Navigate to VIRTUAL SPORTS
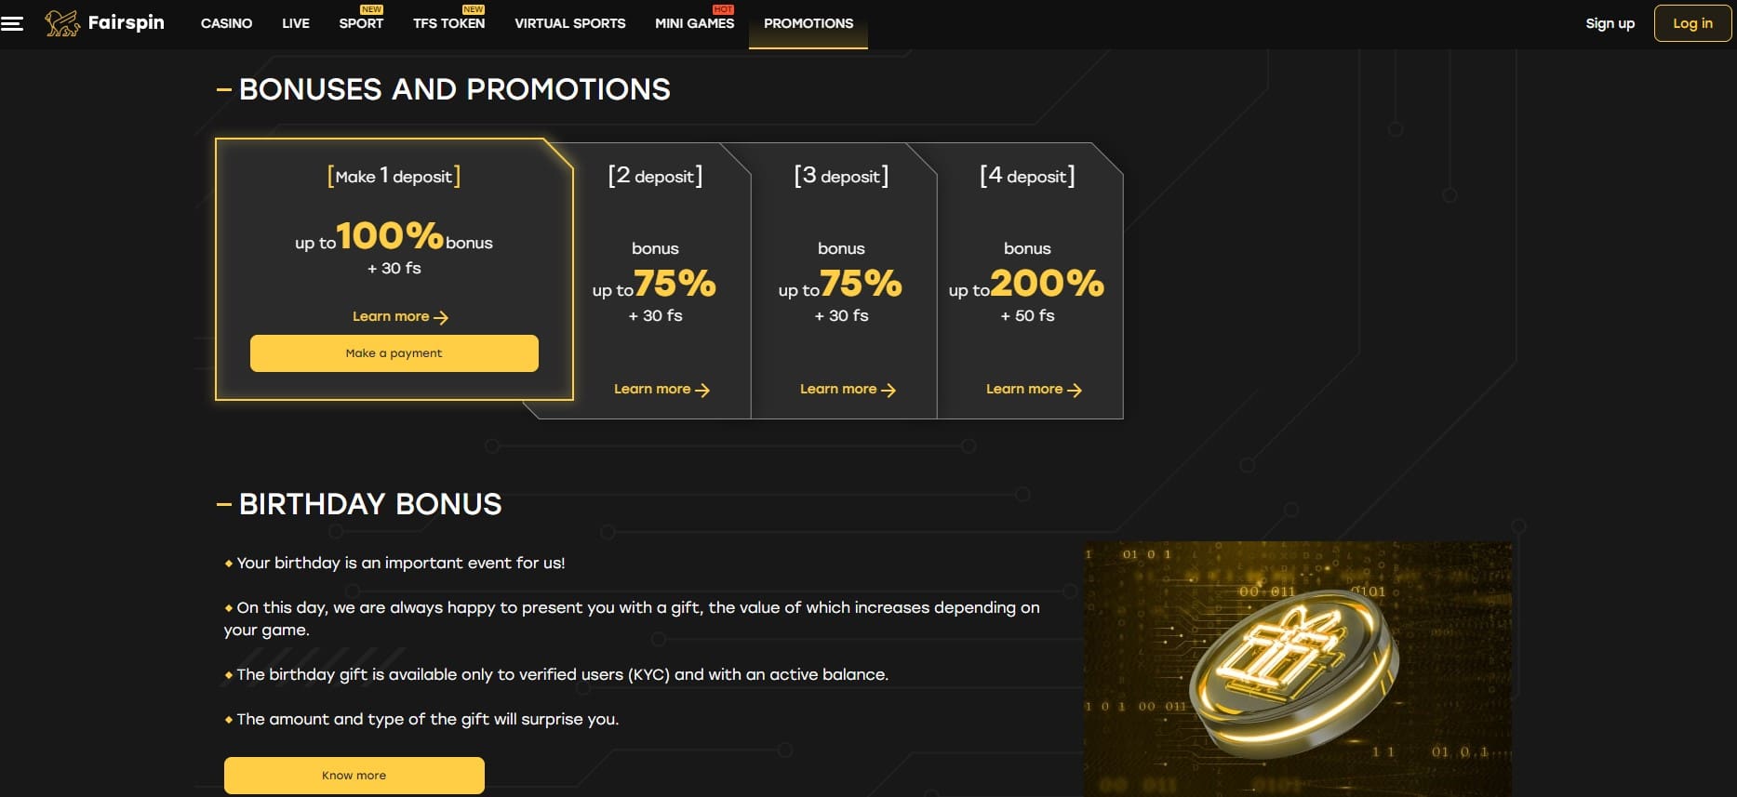Viewport: 1737px width, 797px height. point(570,23)
